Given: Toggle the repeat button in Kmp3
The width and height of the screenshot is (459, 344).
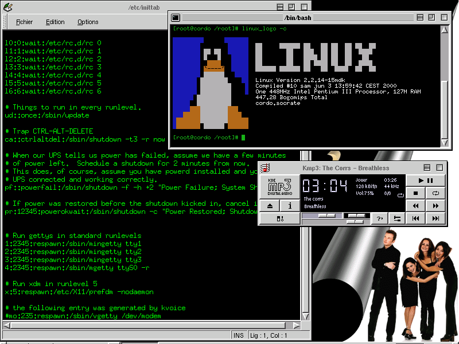Looking at the screenshot, I should tap(435, 193).
